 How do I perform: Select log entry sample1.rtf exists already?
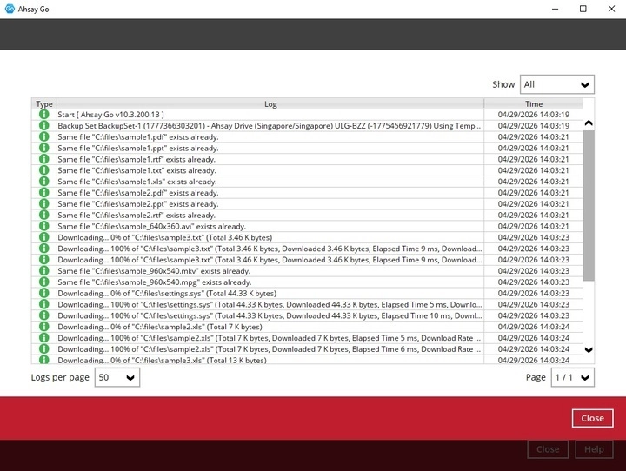(137, 159)
